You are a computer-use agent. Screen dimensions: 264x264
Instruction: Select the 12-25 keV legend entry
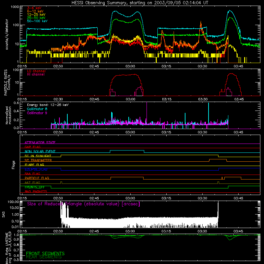coord(36,15)
